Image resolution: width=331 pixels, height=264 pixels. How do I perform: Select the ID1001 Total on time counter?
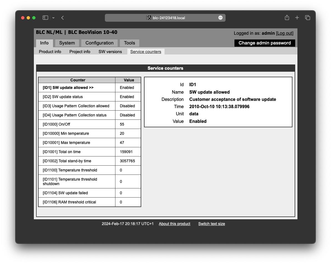62,152
